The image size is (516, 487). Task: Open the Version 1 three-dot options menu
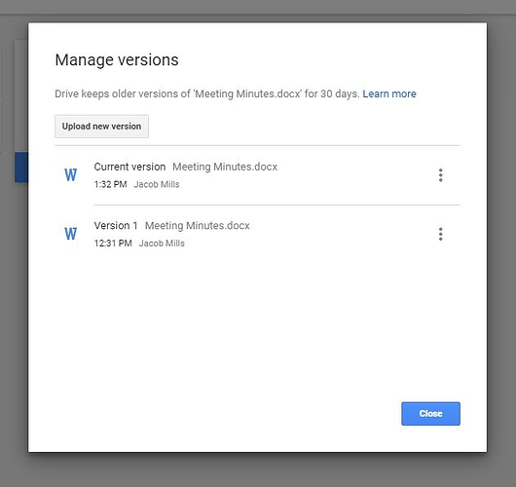coord(440,234)
